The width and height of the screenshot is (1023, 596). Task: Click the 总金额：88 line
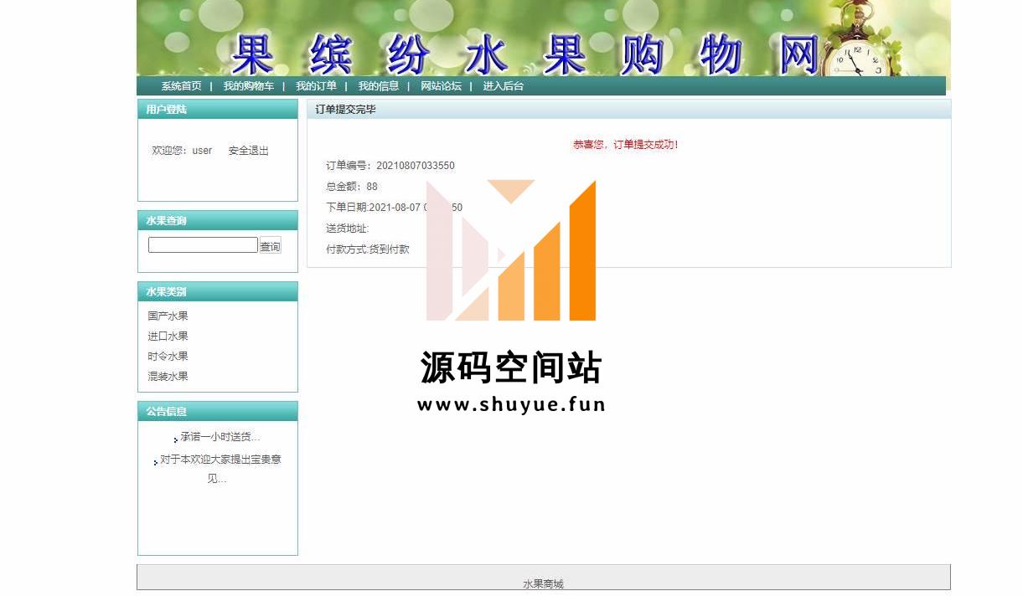click(x=352, y=187)
